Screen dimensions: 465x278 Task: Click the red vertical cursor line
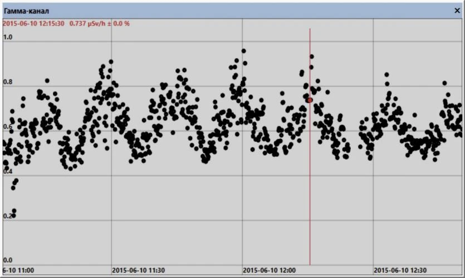pyautogui.click(x=310, y=177)
